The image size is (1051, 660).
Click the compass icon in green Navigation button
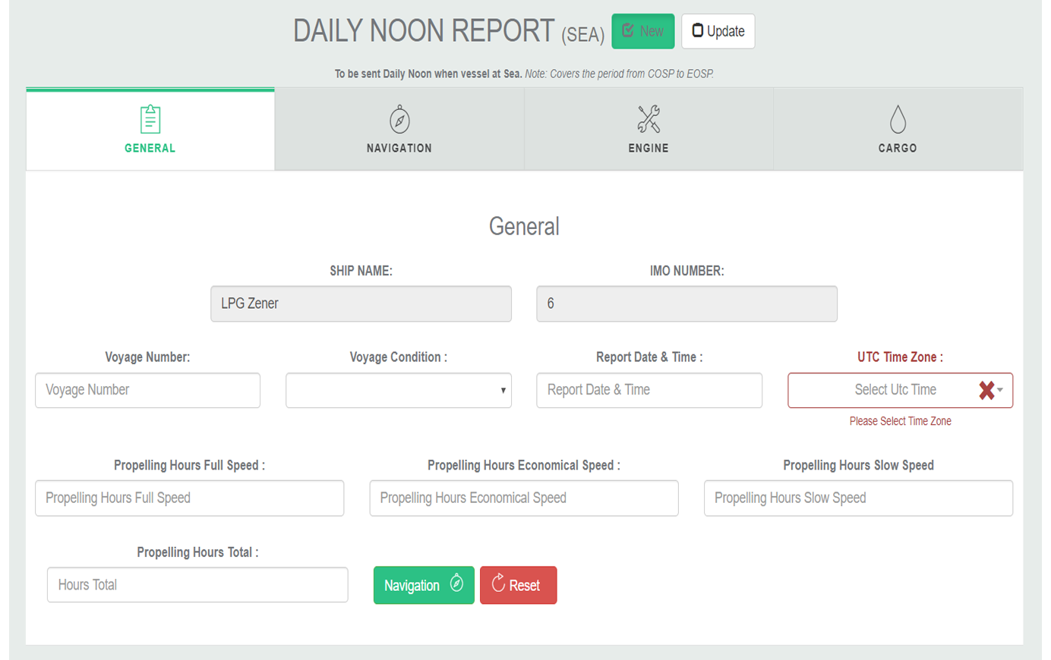pos(456,583)
